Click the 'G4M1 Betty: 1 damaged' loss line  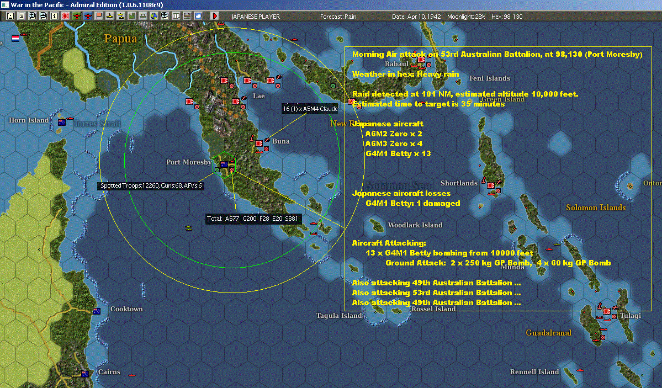[413, 203]
